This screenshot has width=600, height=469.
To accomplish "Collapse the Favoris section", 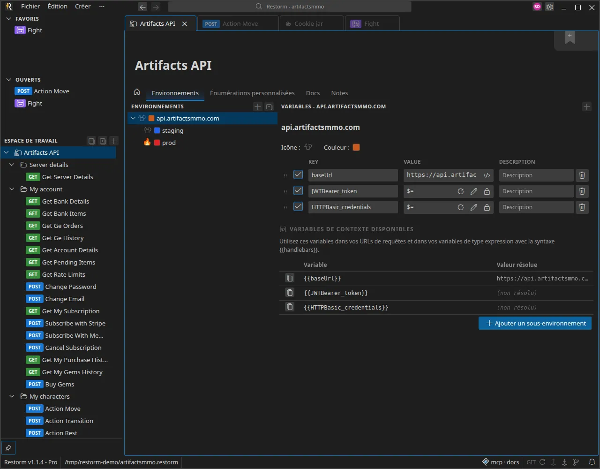I will (x=8, y=19).
